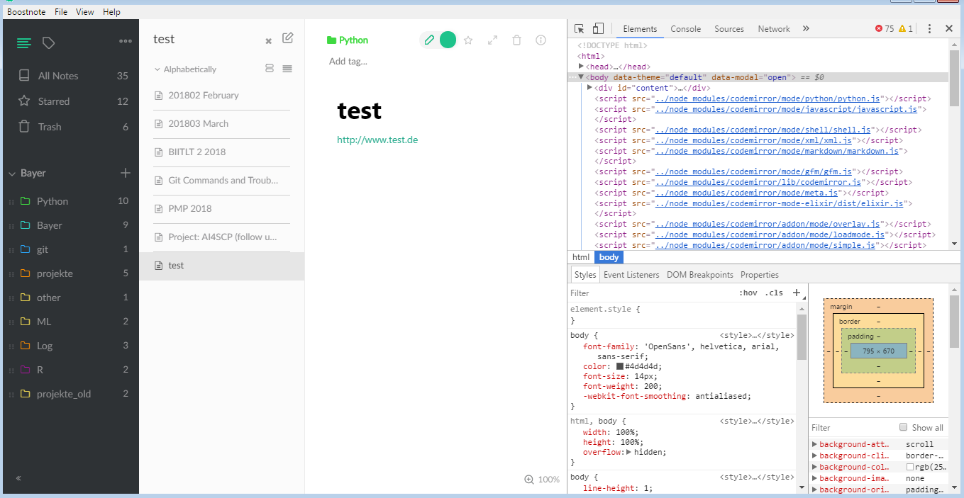Add a new style rule with plus icon
This screenshot has width=964, height=498.
point(797,293)
